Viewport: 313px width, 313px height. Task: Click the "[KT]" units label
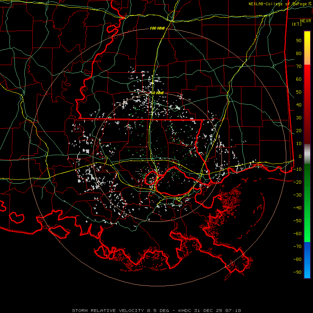(x=297, y=24)
